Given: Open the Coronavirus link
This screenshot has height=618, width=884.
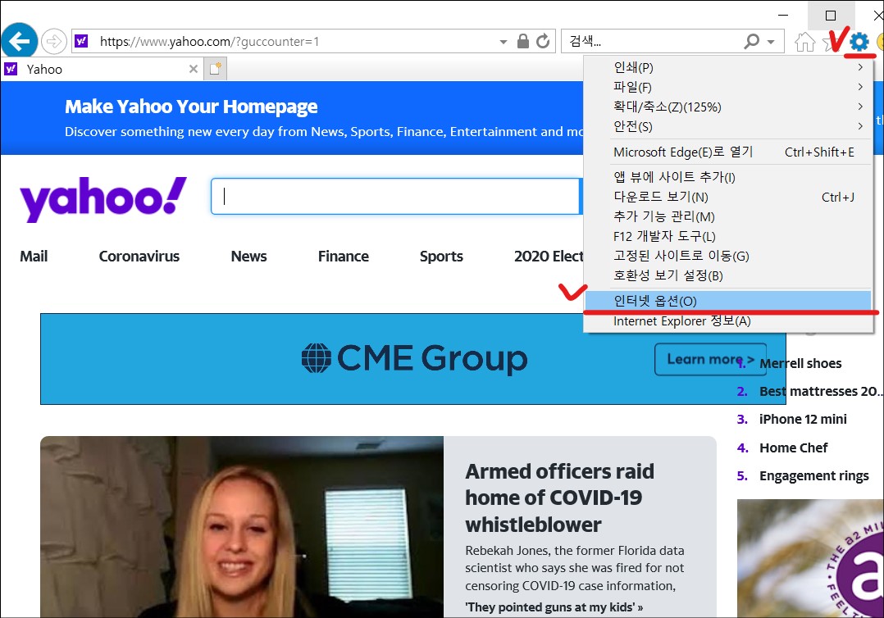Looking at the screenshot, I should point(139,257).
